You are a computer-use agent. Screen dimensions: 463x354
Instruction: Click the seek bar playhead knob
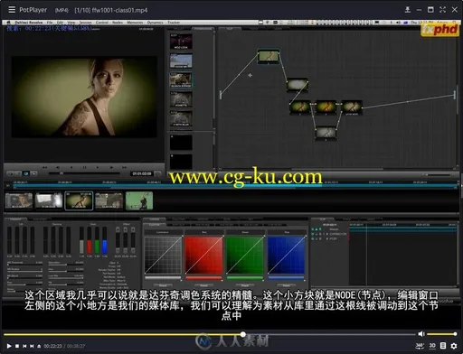(x=243, y=334)
